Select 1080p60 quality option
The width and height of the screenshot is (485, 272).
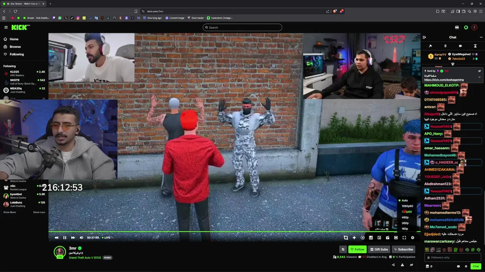[x=407, y=206]
